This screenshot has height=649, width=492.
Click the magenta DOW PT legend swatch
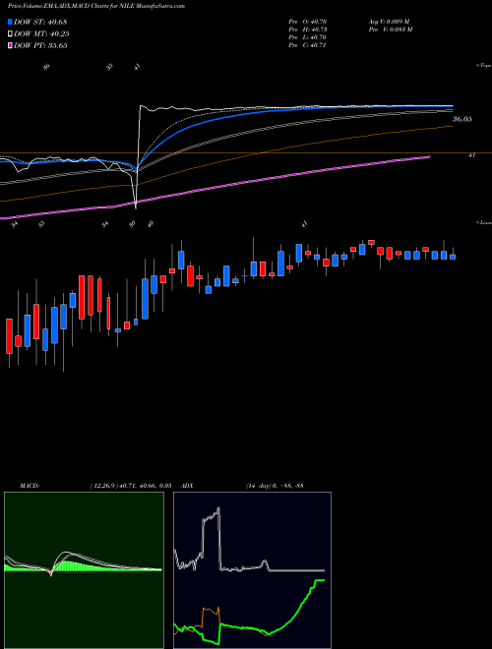pyautogui.click(x=11, y=46)
